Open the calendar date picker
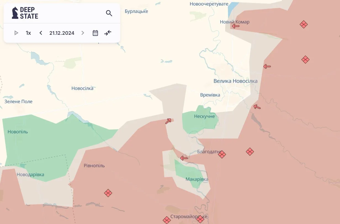 pos(95,33)
